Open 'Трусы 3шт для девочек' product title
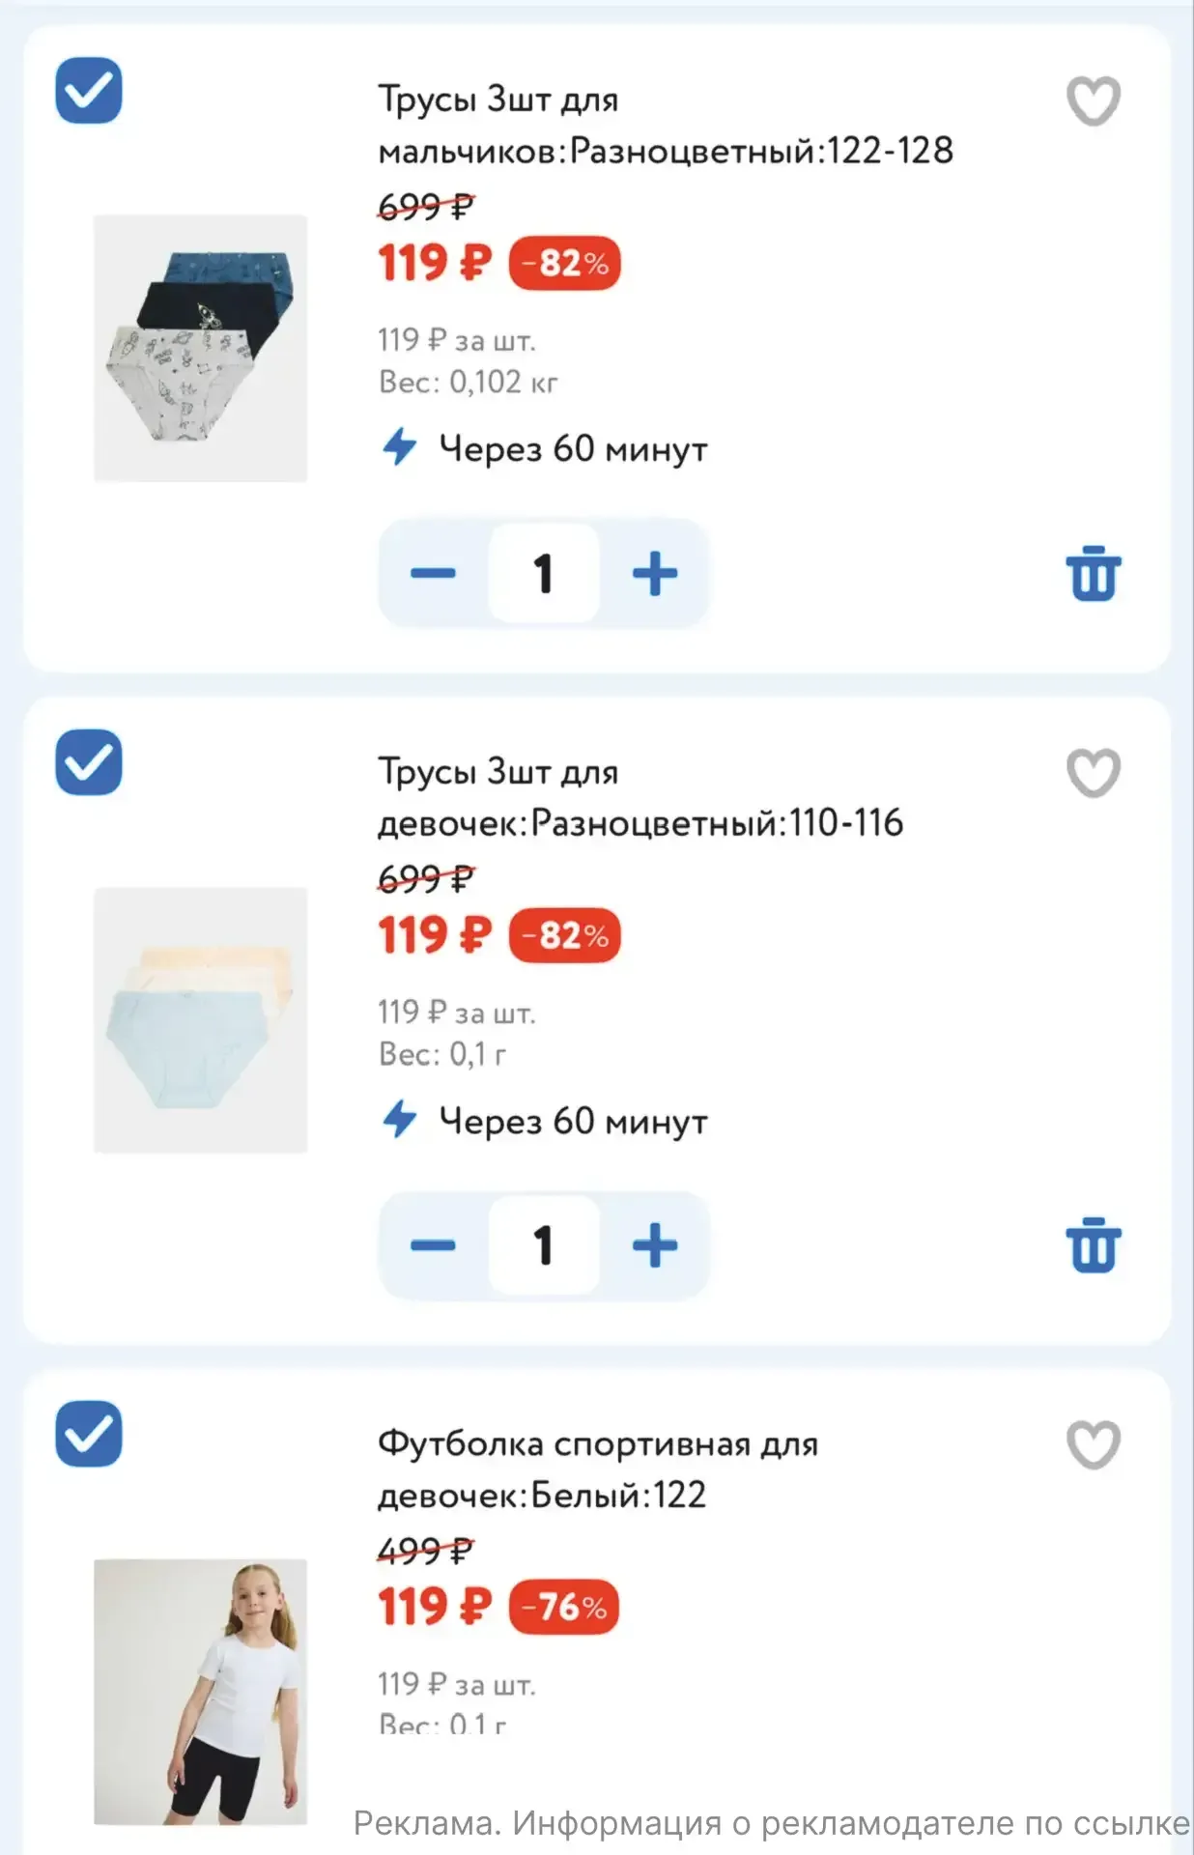Viewport: 1194px width, 1855px height. coord(640,797)
